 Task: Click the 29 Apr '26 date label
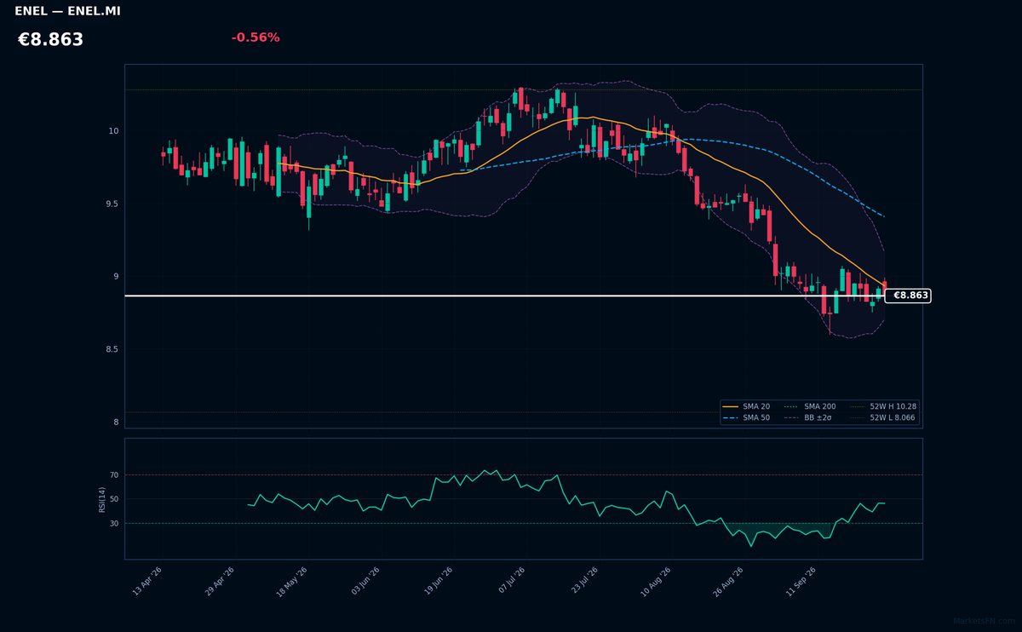click(x=220, y=581)
